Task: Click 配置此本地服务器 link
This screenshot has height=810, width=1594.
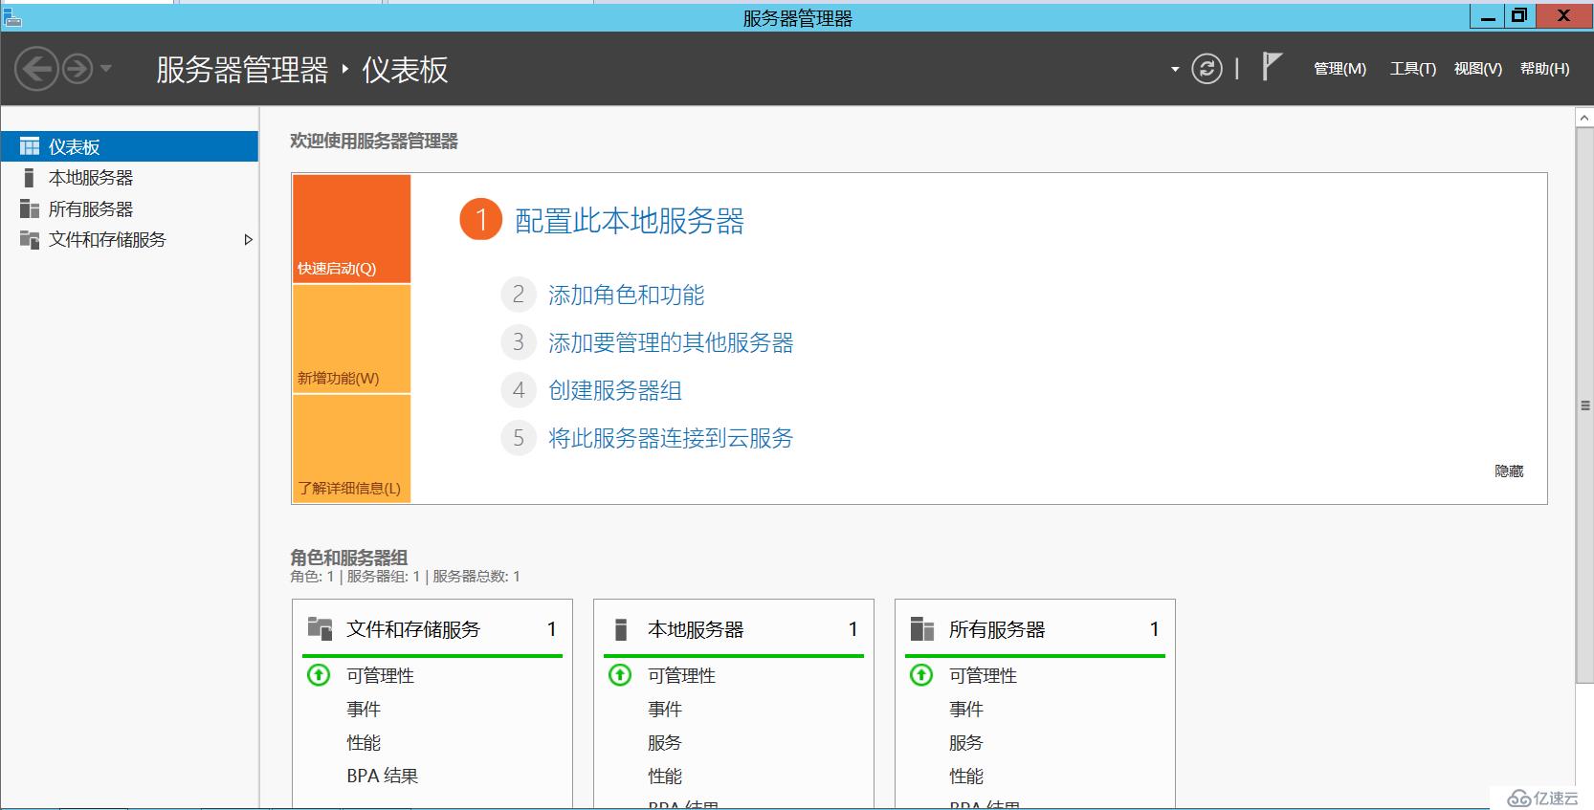Action: coord(630,221)
